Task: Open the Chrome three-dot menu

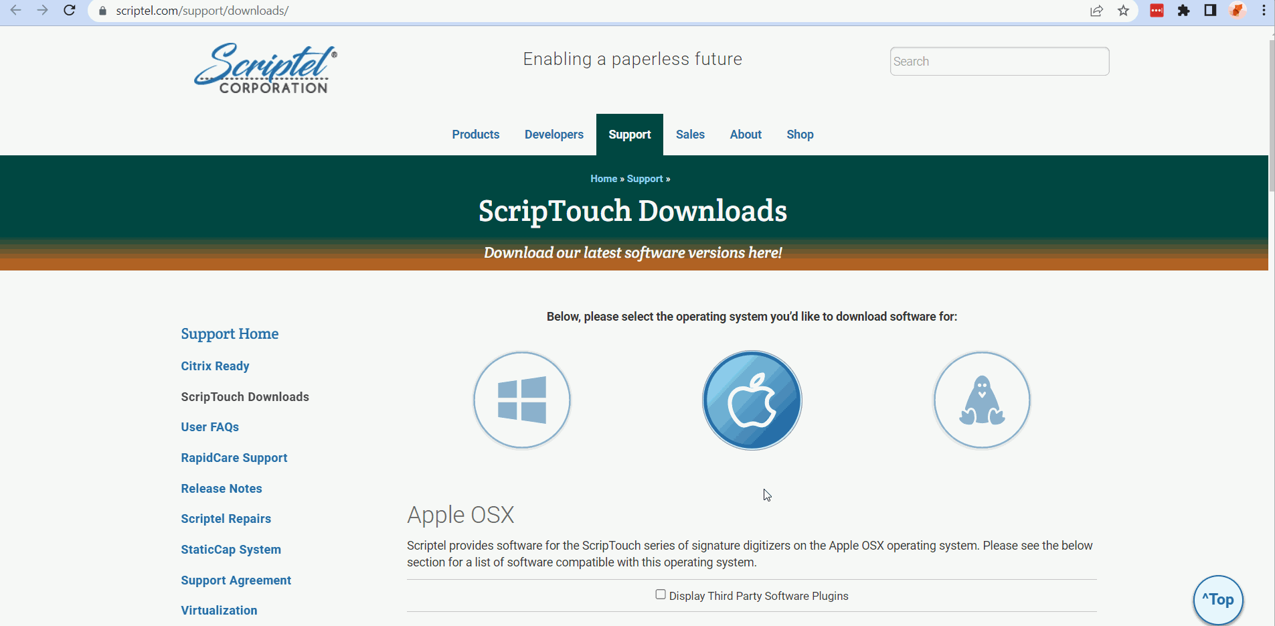Action: [x=1263, y=11]
